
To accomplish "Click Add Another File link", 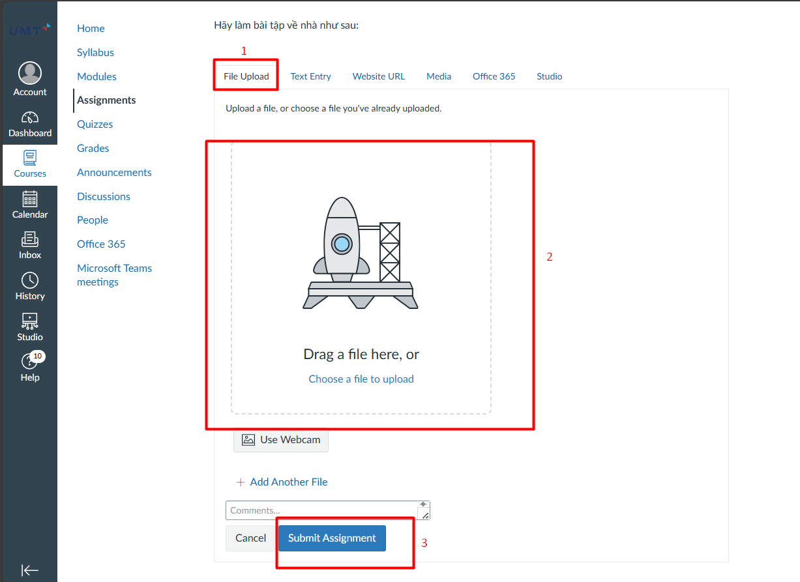I will tap(288, 482).
